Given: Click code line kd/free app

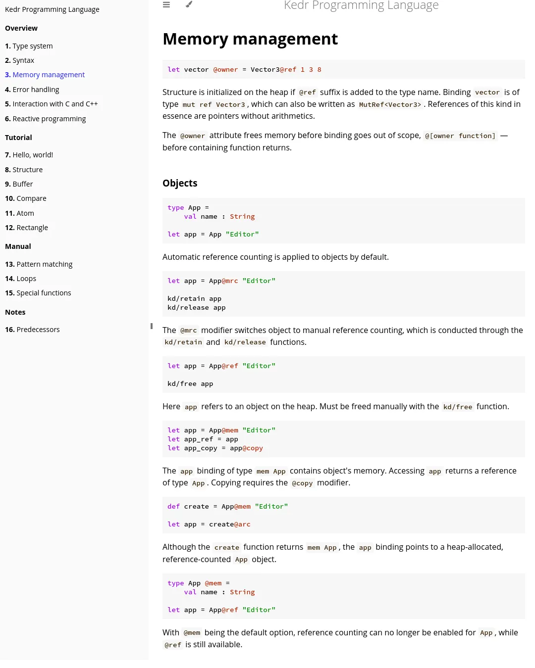Looking at the screenshot, I should pos(190,384).
